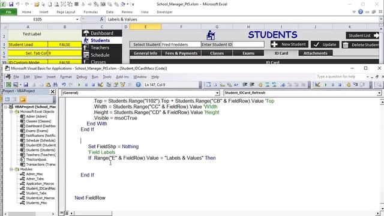Toggle Breakpoint hand icon in Edit toolbar
Screen dimensions: 384x216
click(x=260, y=85)
